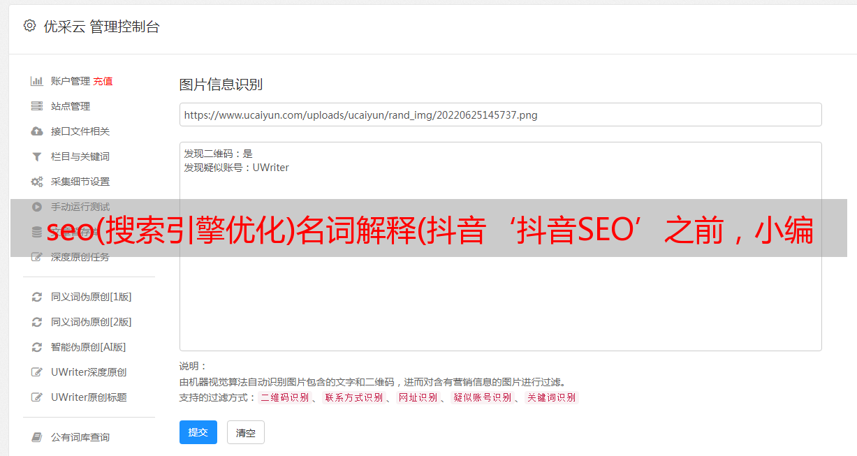Click the book icon next to 公有词库查询

pos(37,437)
